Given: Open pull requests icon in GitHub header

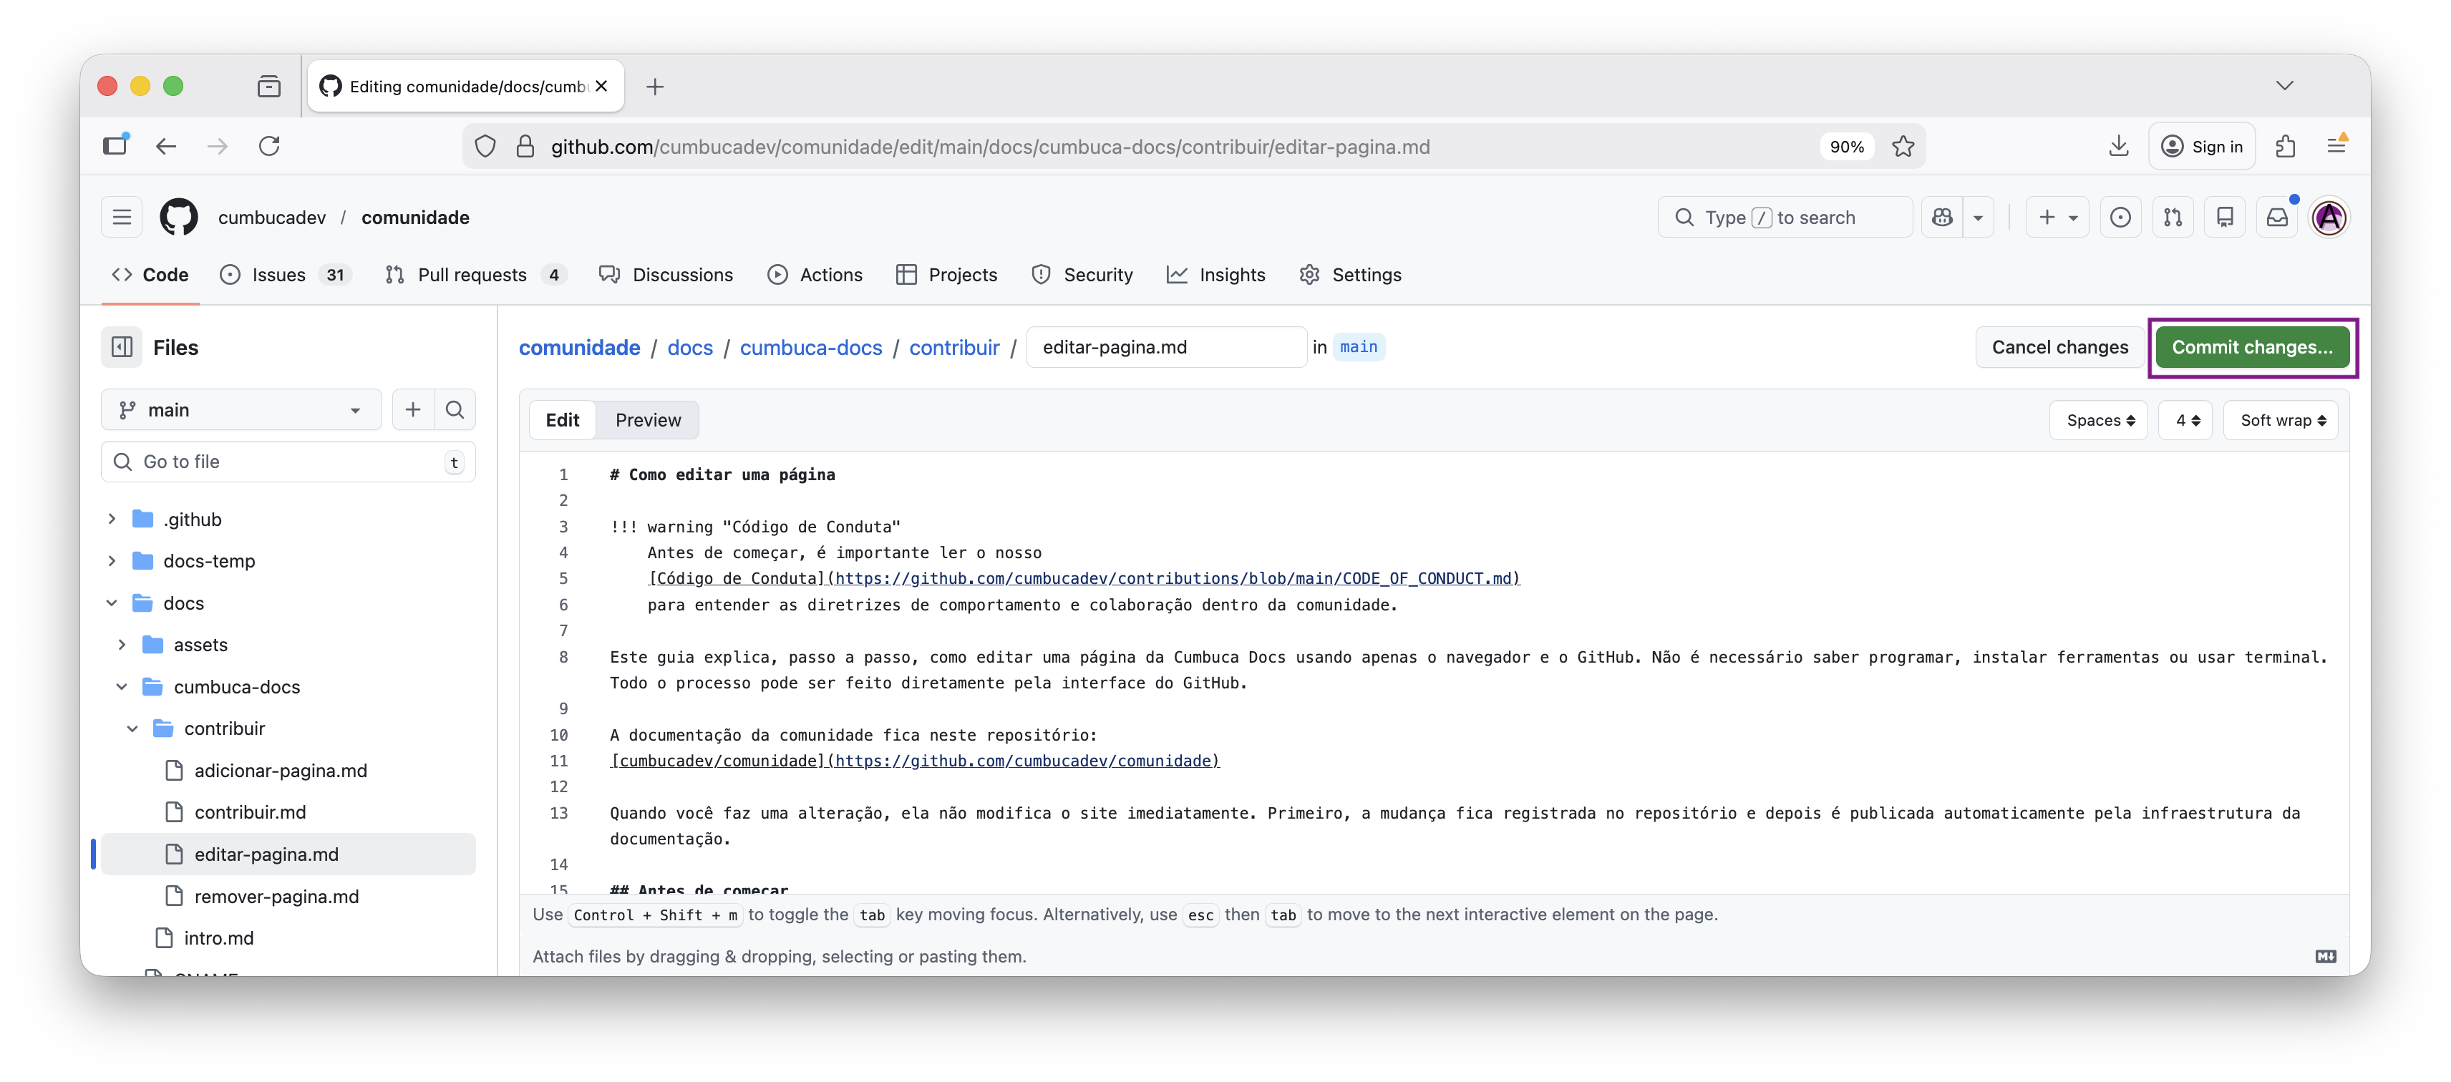Looking at the screenshot, I should (2173, 217).
